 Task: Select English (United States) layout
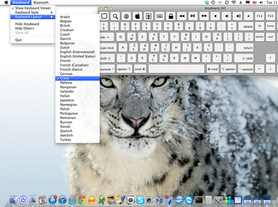77,56
